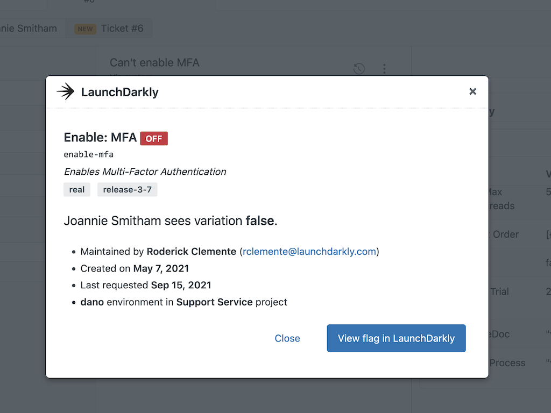Select the "real" tag chip
The width and height of the screenshot is (551, 413).
click(77, 190)
